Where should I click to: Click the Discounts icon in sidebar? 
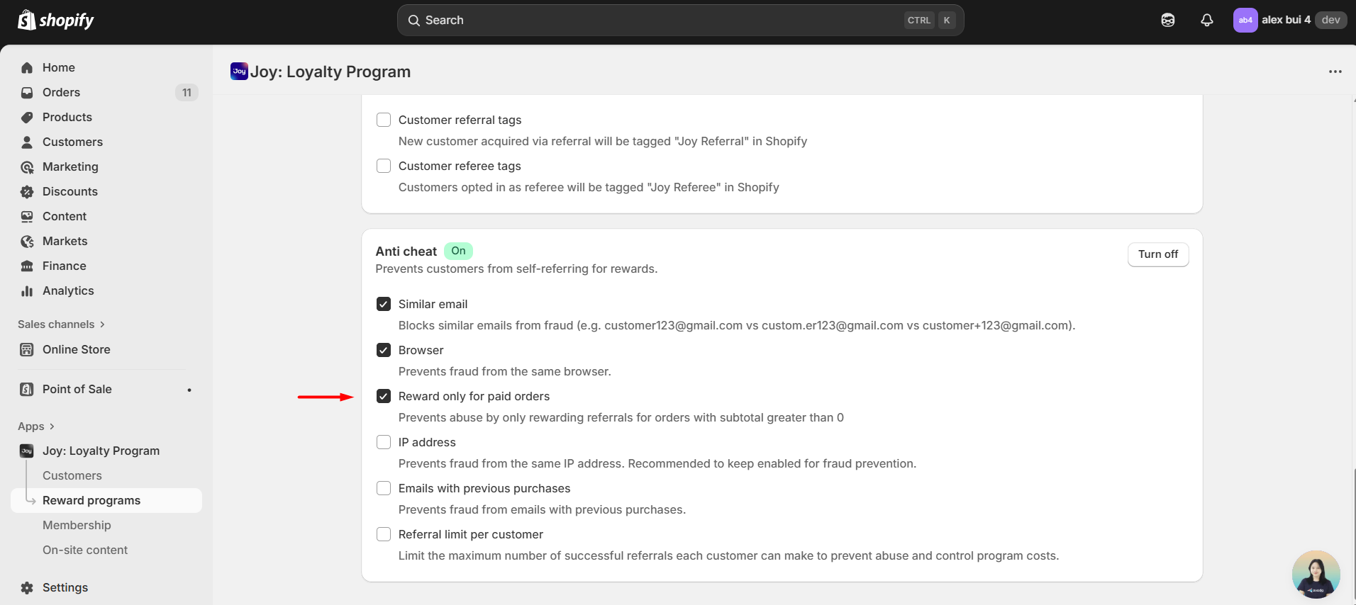coord(27,192)
